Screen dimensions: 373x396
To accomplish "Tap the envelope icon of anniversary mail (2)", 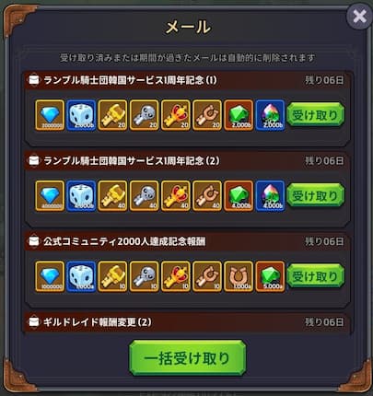I will point(34,160).
